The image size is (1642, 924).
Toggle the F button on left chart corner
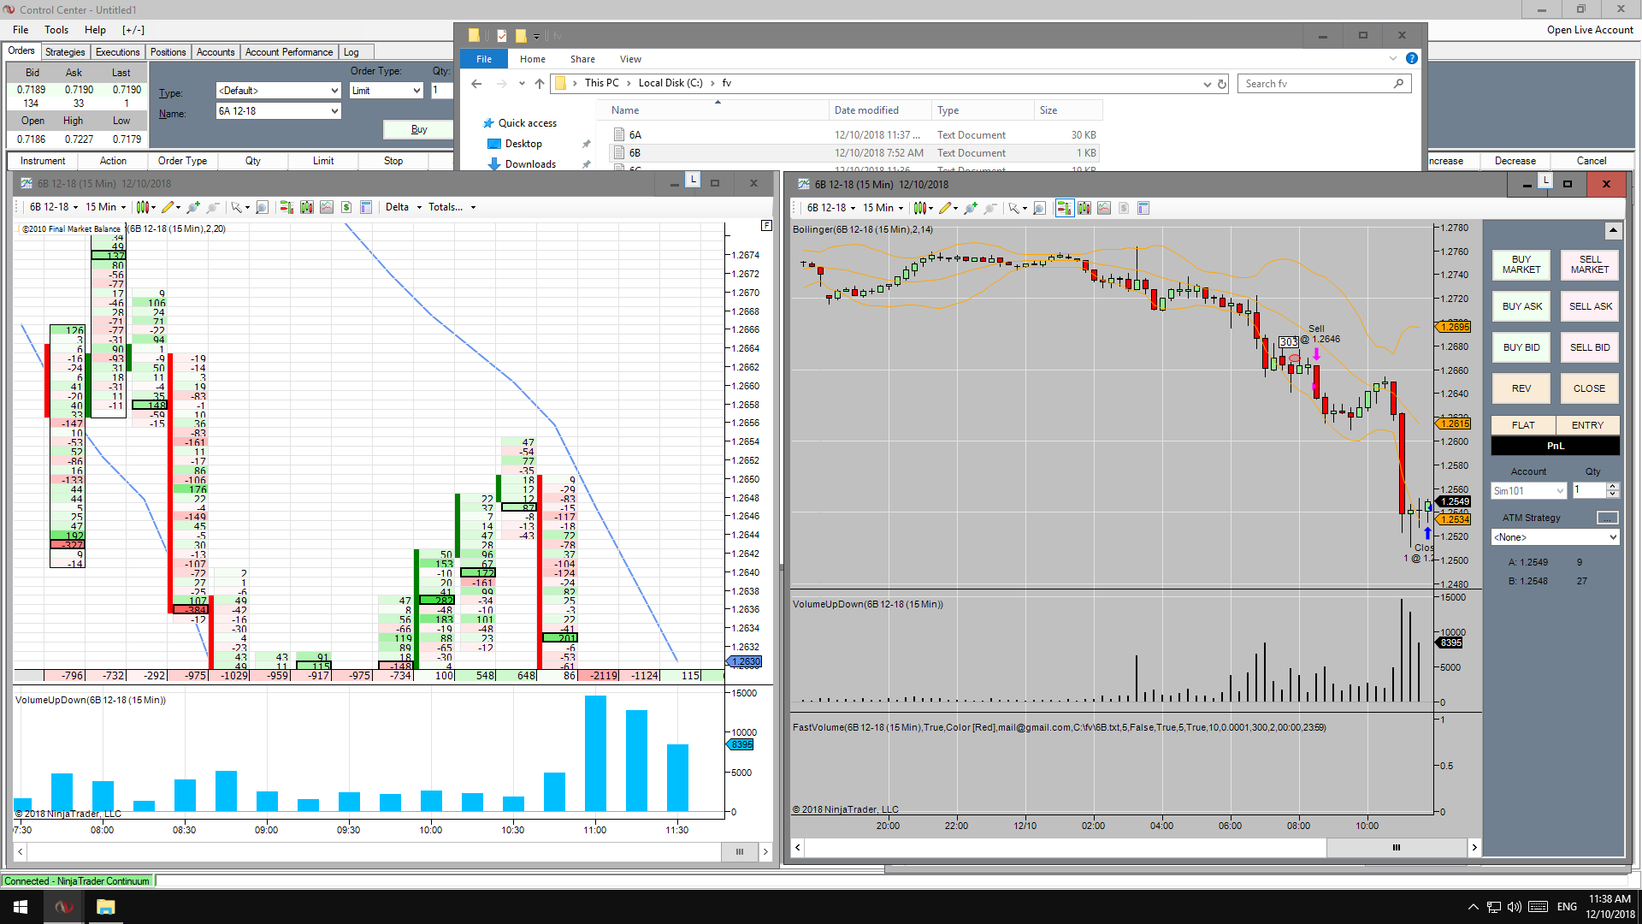tap(766, 226)
